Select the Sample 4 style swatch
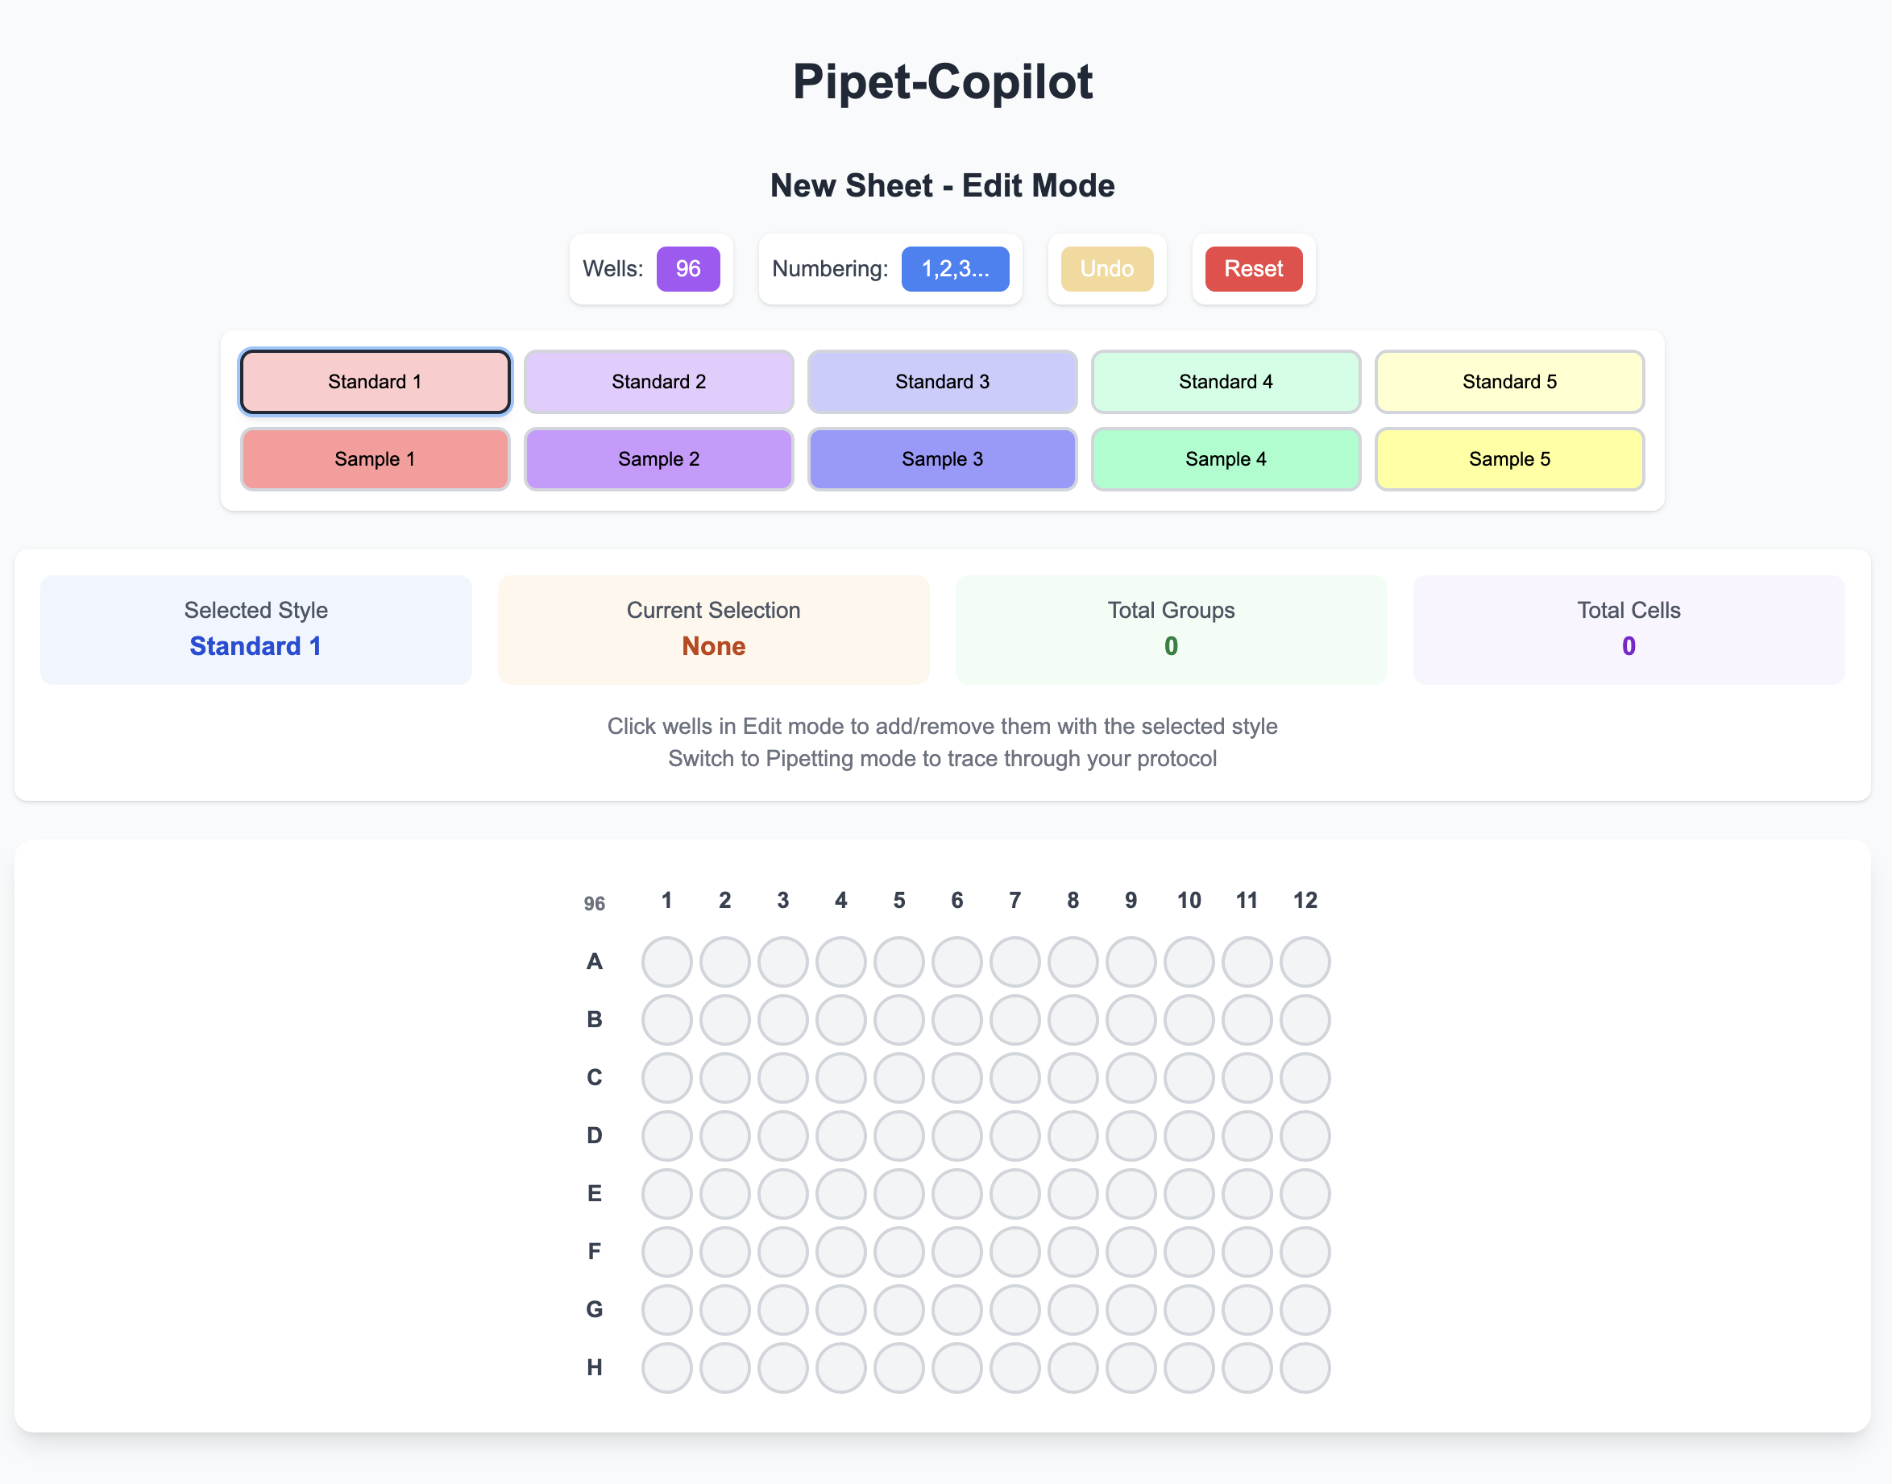 point(1226,458)
